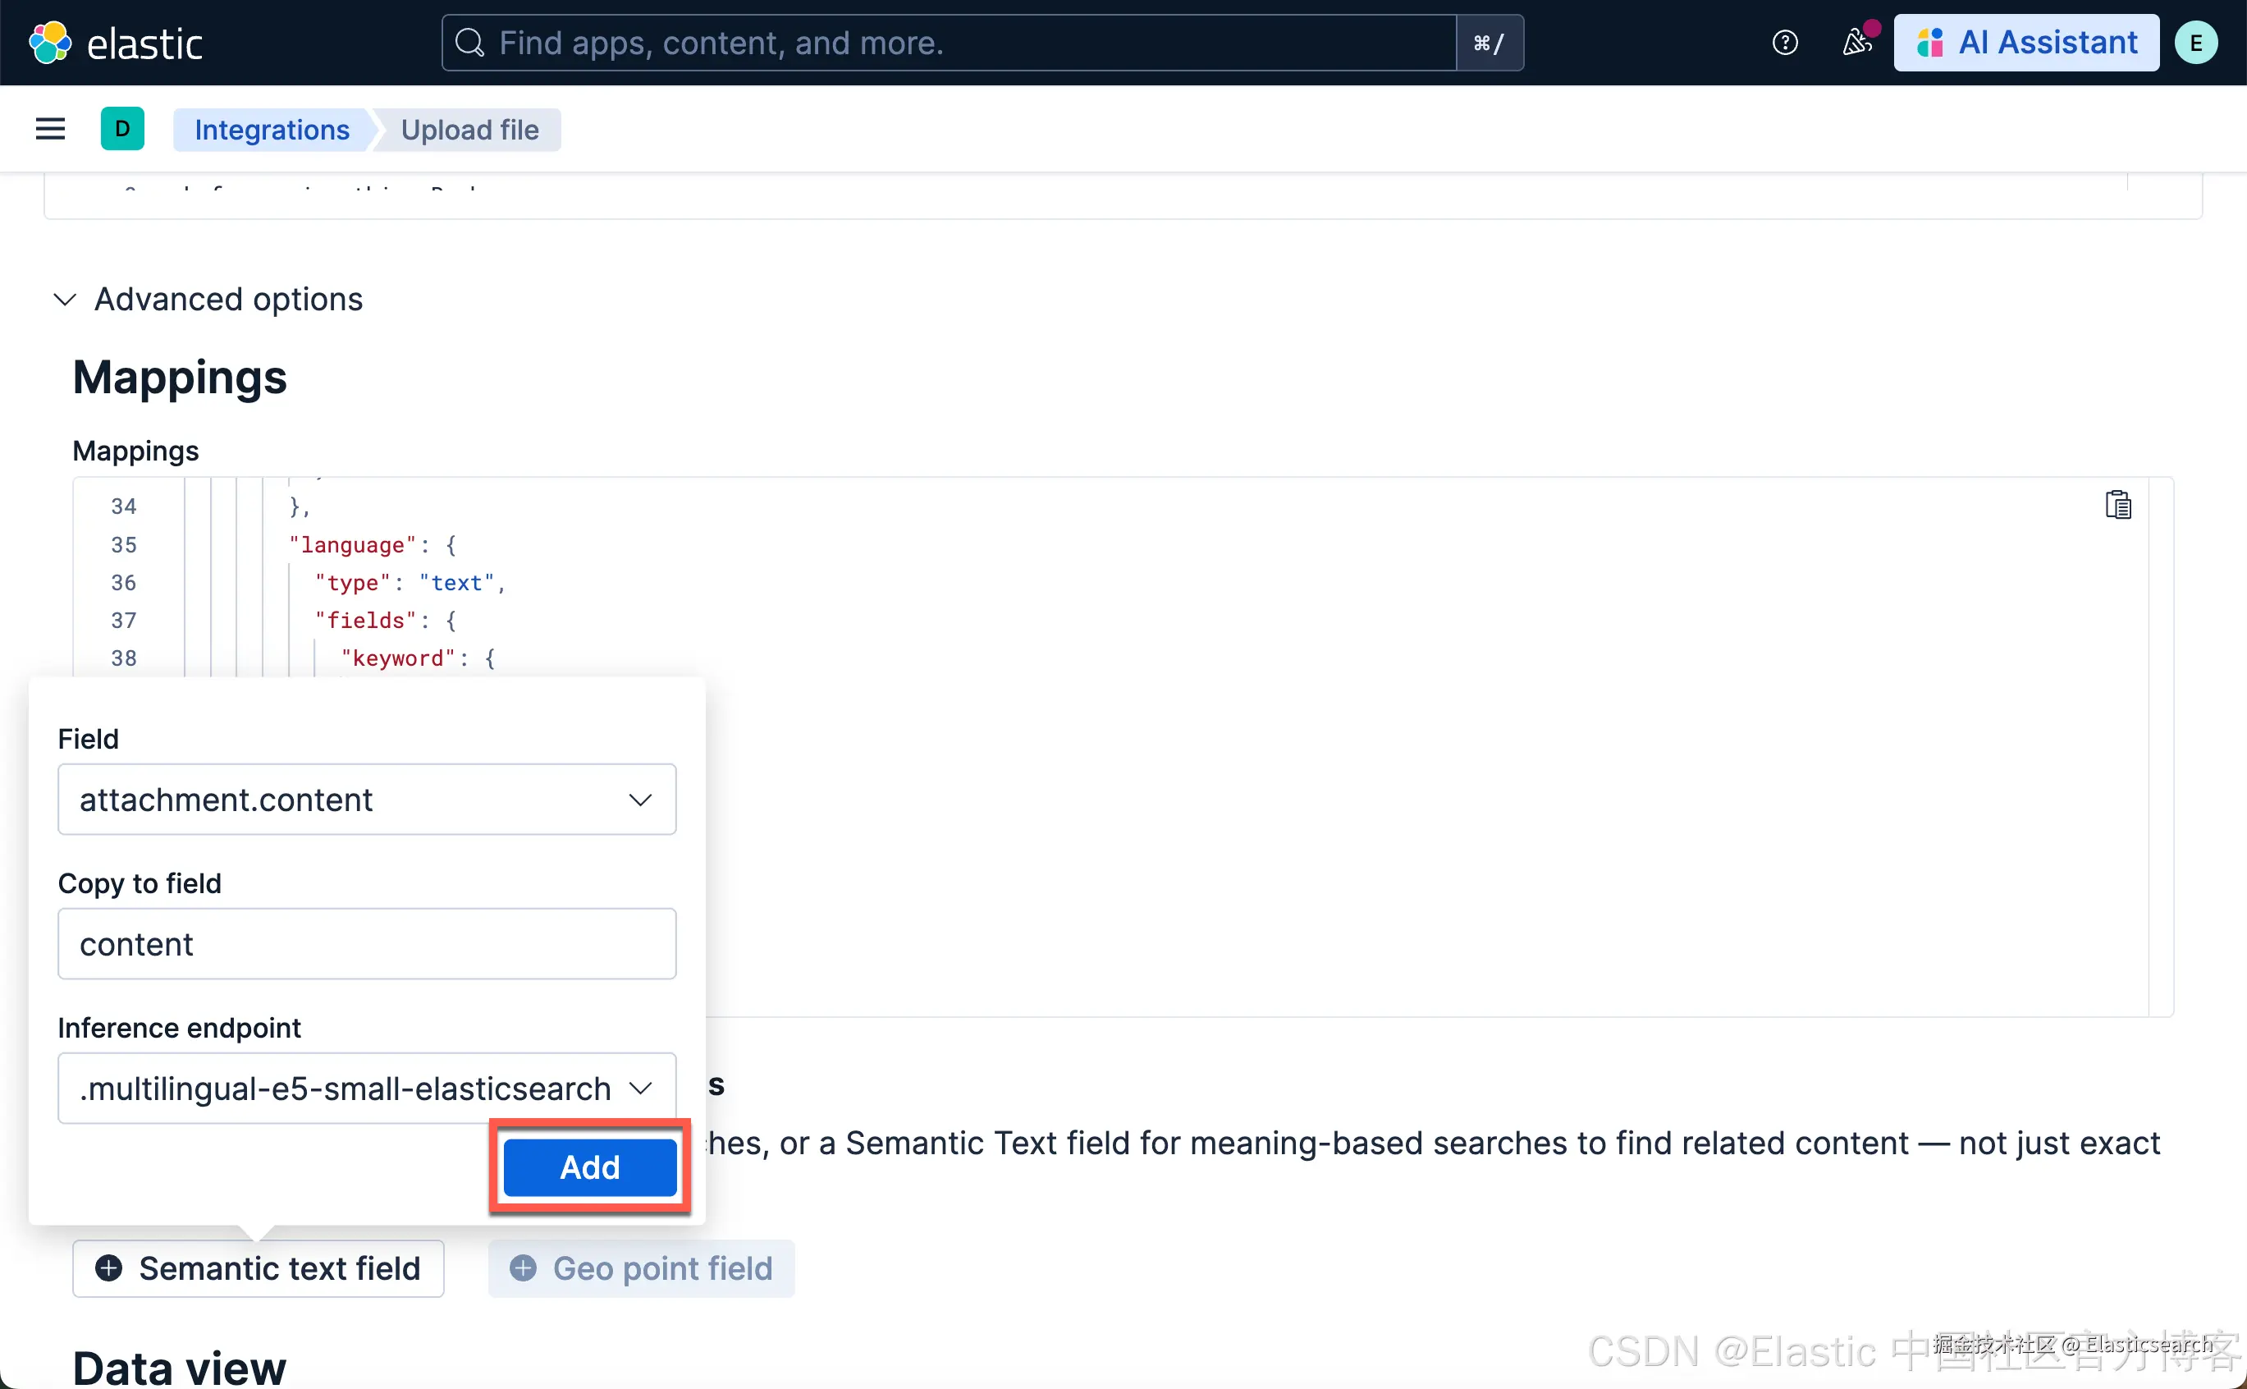Open the Field dropdown attachment.content
Viewport: 2247px width, 1389px height.
[x=366, y=800]
